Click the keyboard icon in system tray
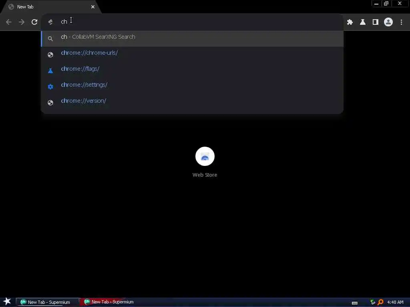The height and width of the screenshot is (307, 410). point(355,303)
